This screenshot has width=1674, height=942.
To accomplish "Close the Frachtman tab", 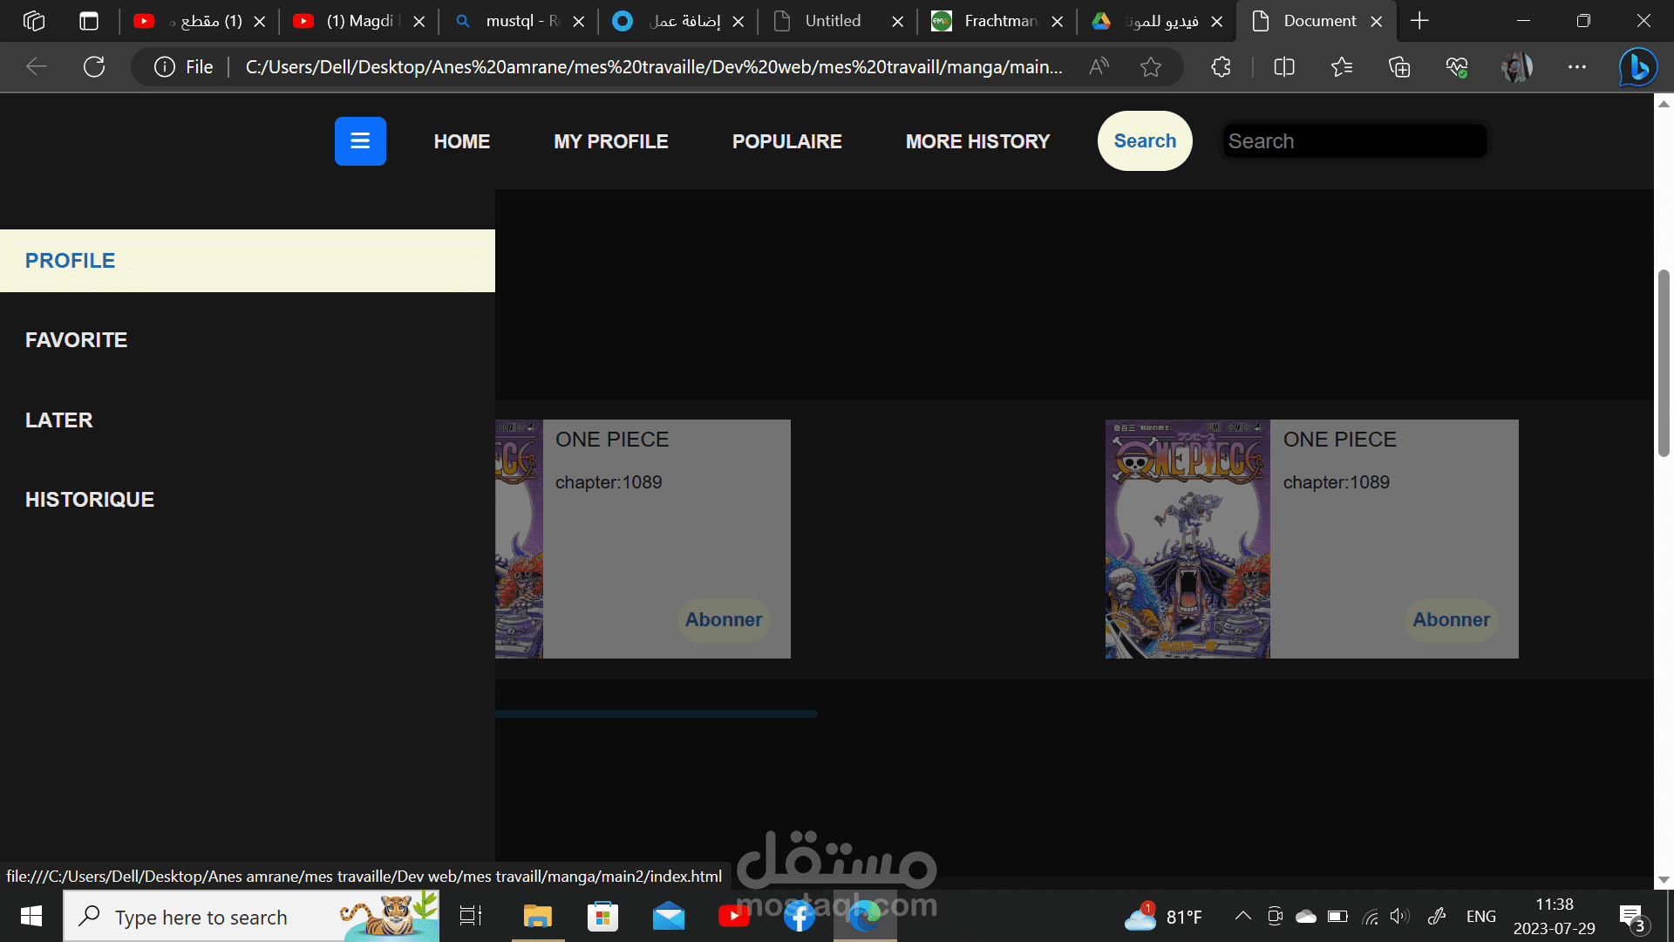I will [1058, 21].
